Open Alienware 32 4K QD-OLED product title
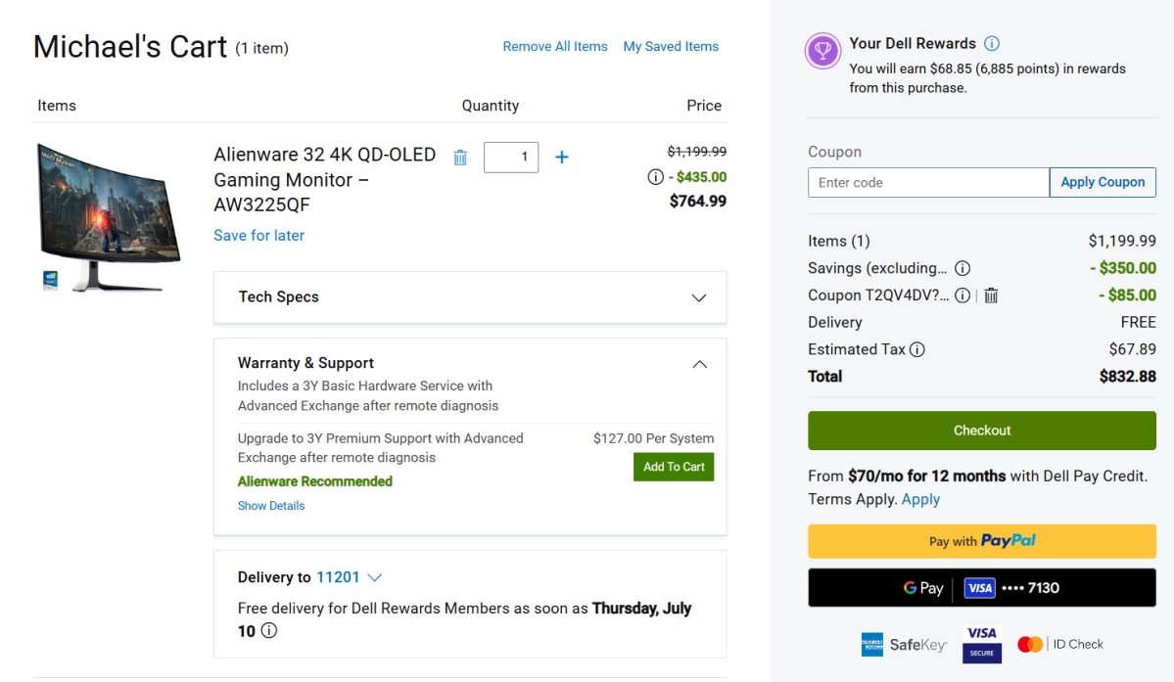This screenshot has width=1174, height=682. 324,179
